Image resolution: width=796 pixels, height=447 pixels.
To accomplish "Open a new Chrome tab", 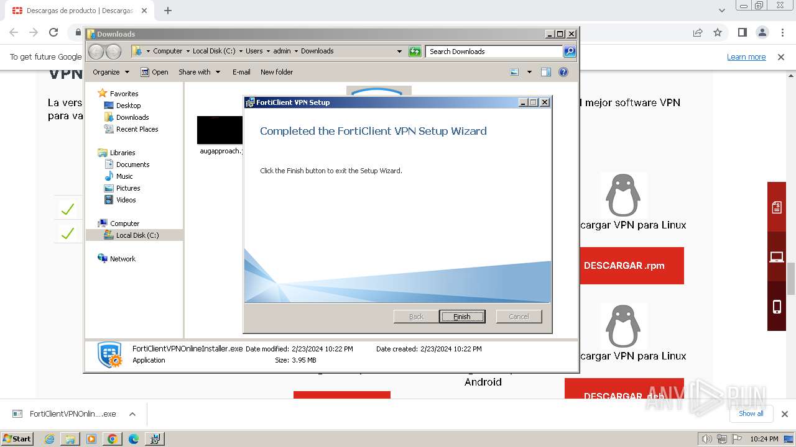I will 168,11.
